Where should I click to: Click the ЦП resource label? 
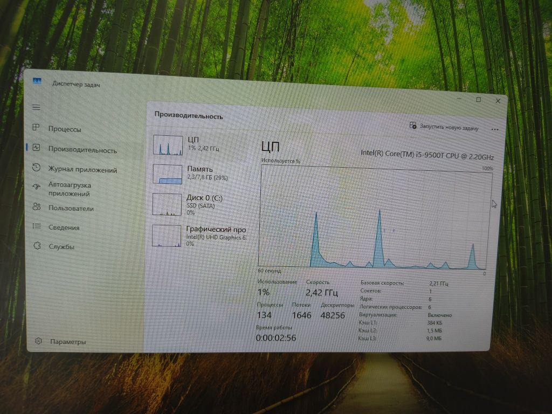click(194, 140)
